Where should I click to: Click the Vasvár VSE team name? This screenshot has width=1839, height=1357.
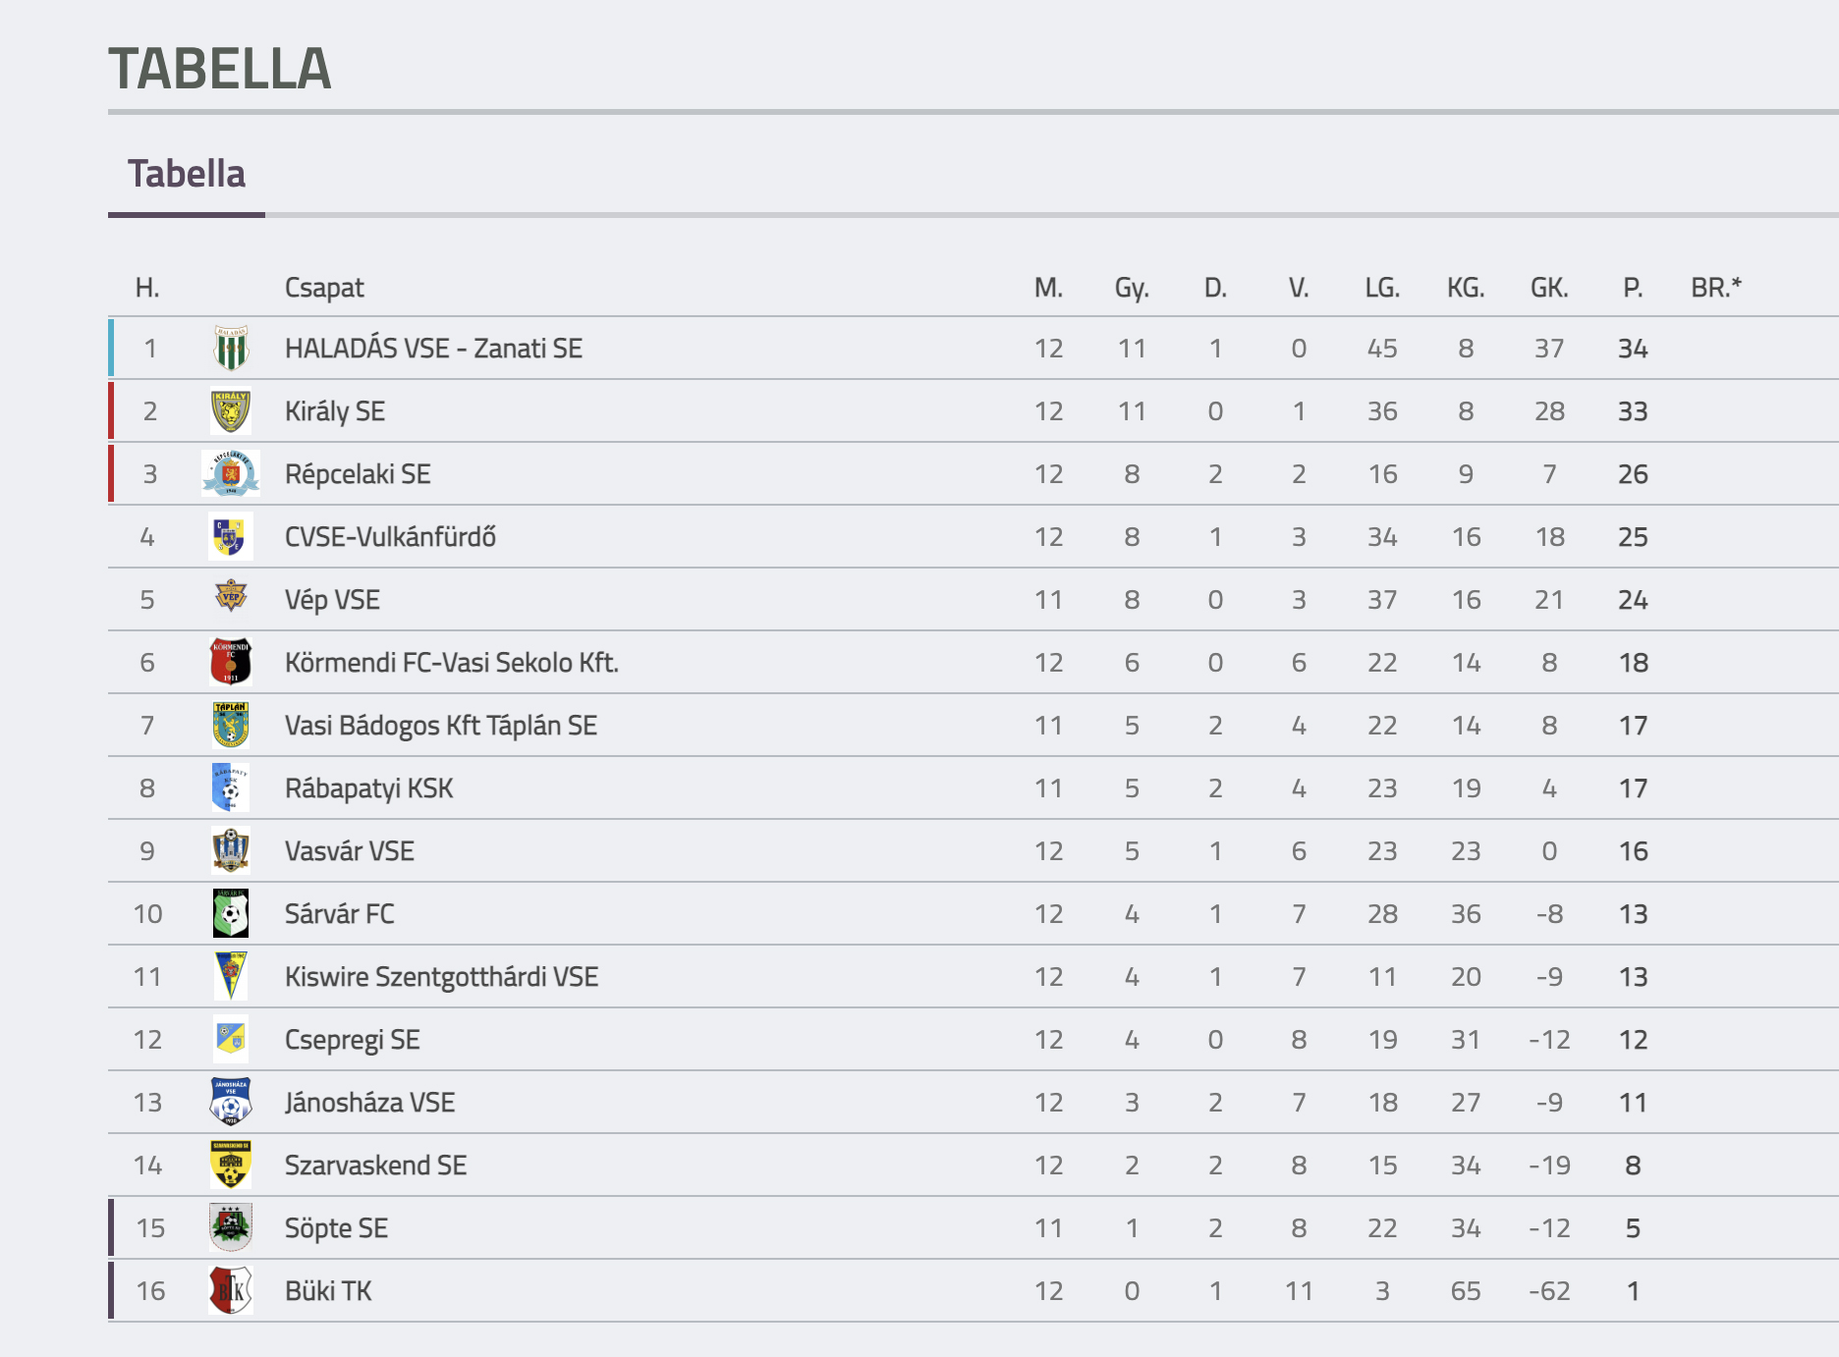(350, 851)
